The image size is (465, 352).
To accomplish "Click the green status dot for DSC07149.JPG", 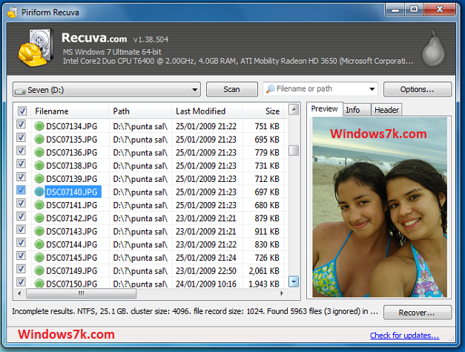I will coord(39,270).
